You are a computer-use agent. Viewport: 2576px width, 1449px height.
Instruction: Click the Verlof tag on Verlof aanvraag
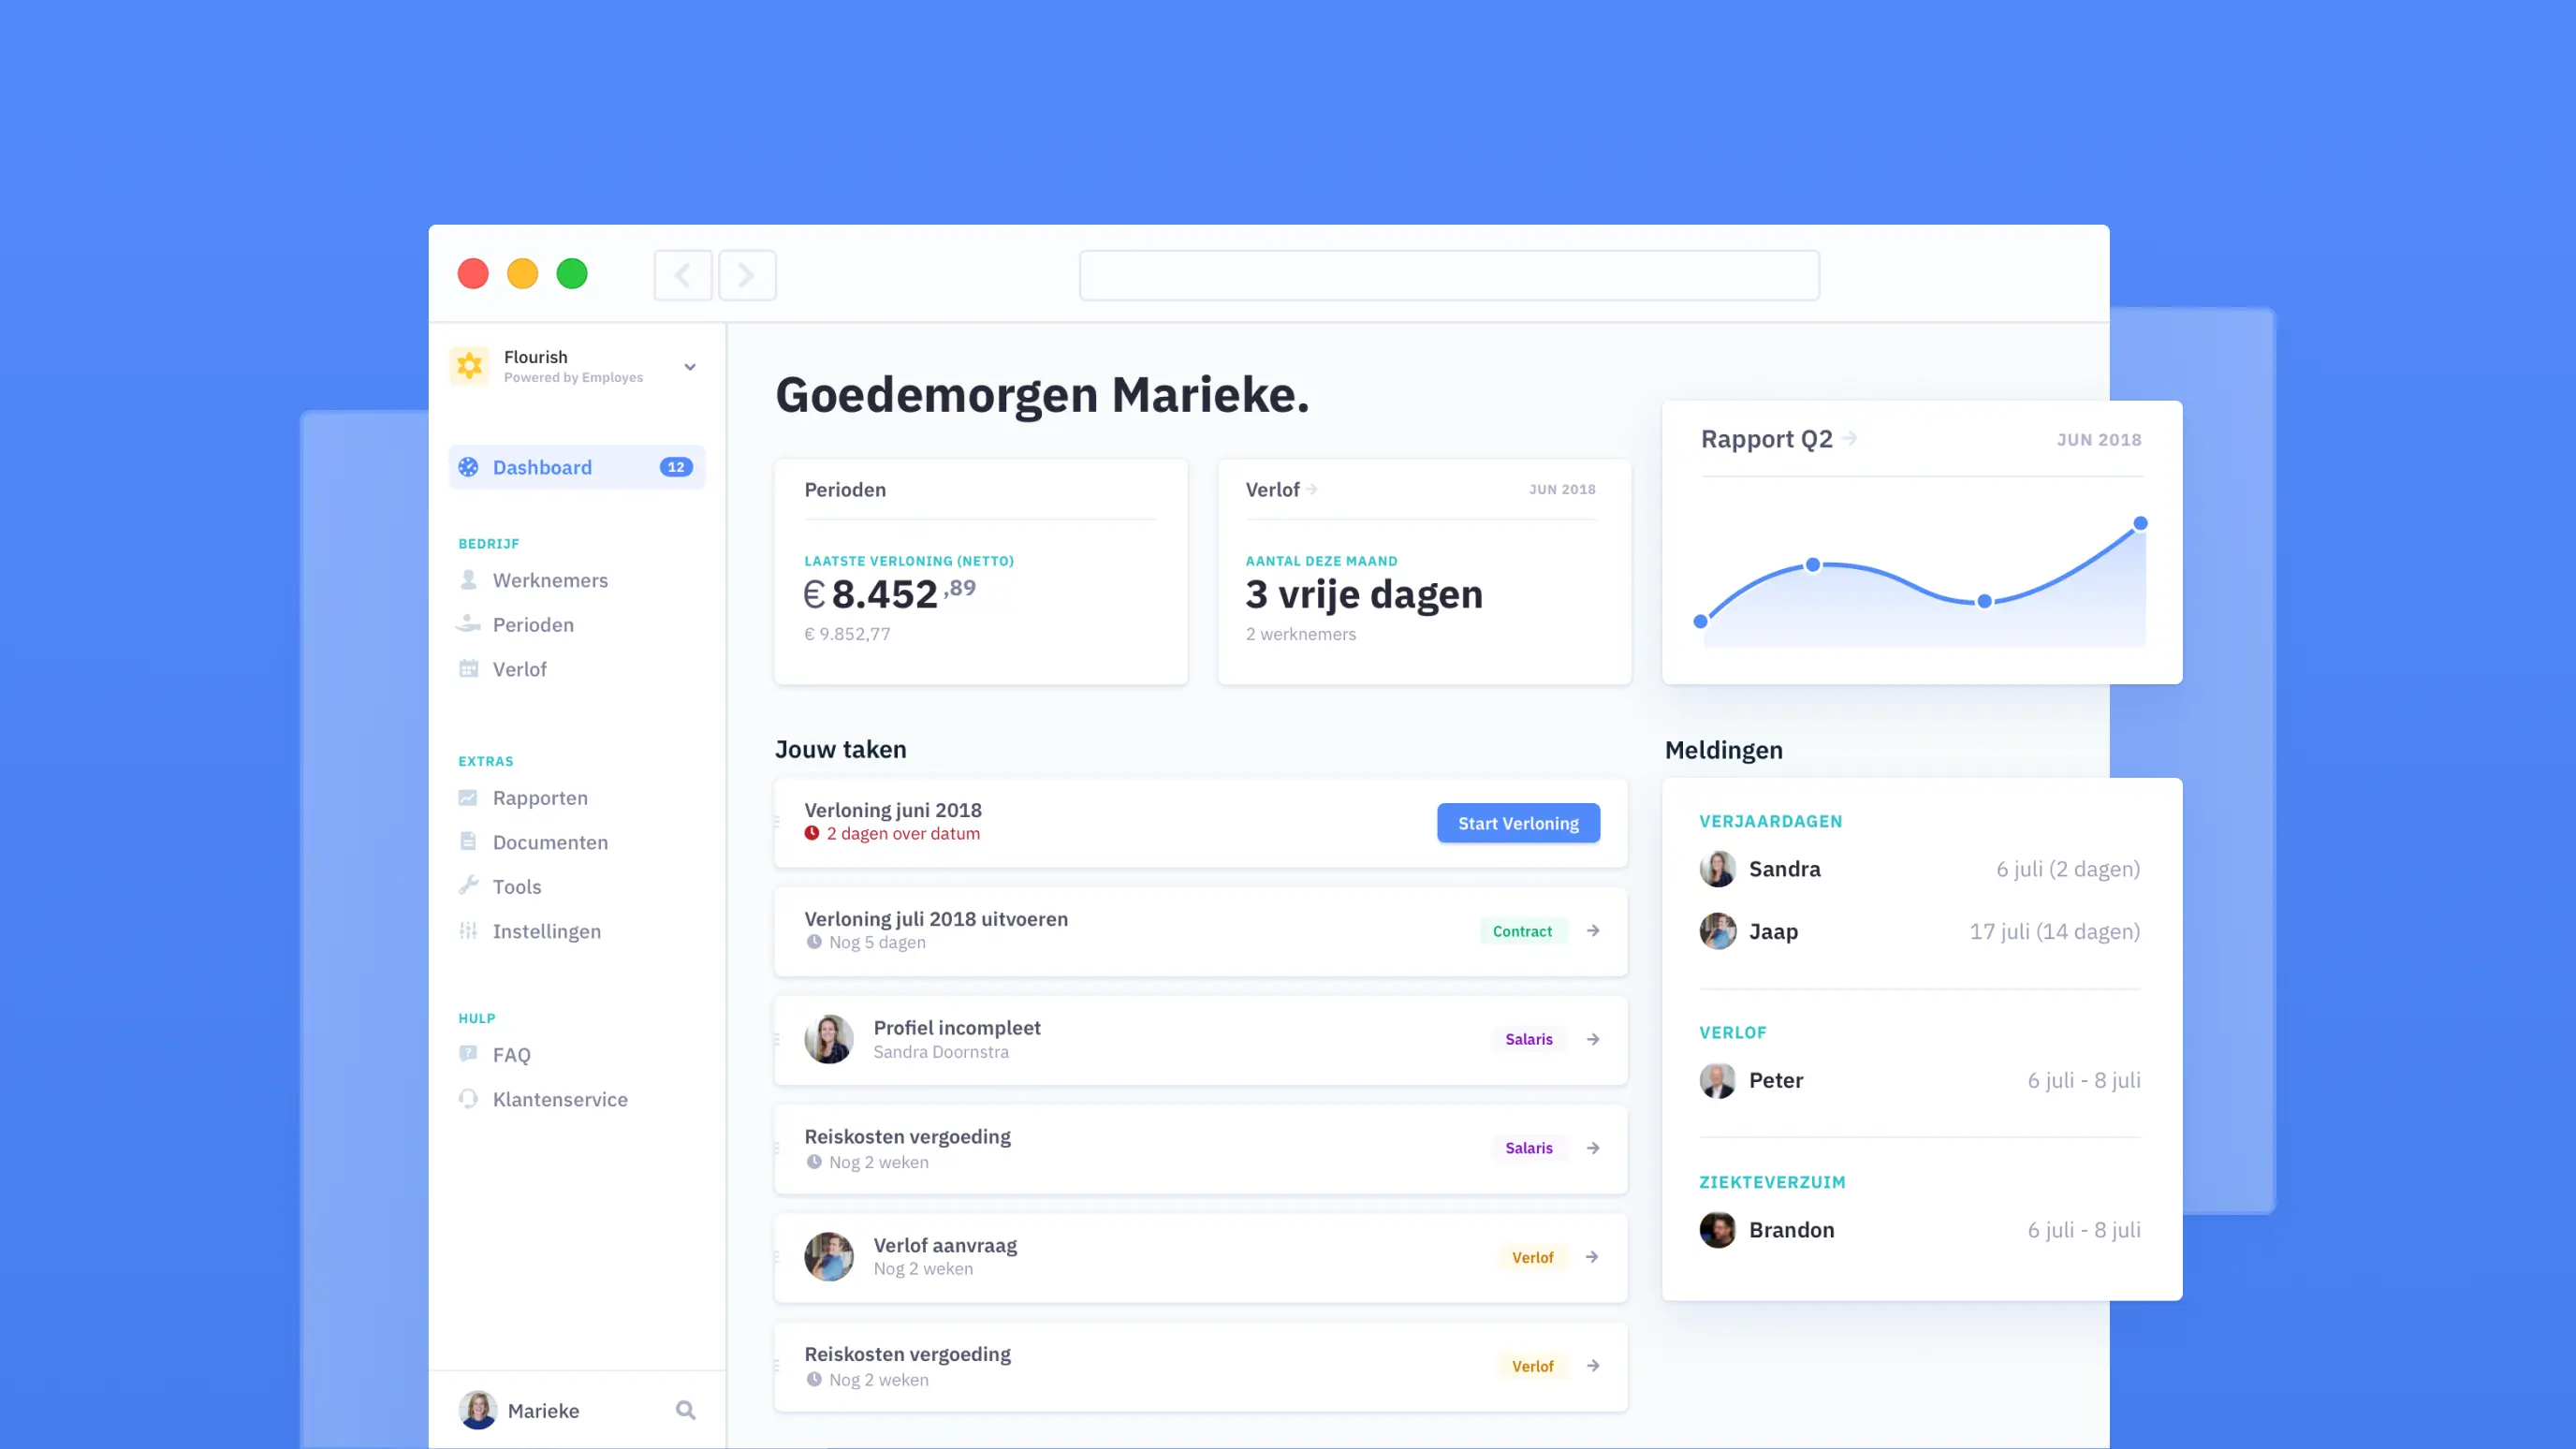click(1532, 1257)
